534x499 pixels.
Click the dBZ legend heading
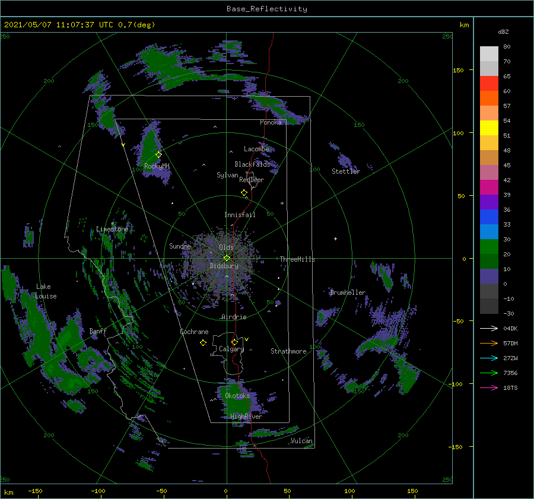point(503,31)
